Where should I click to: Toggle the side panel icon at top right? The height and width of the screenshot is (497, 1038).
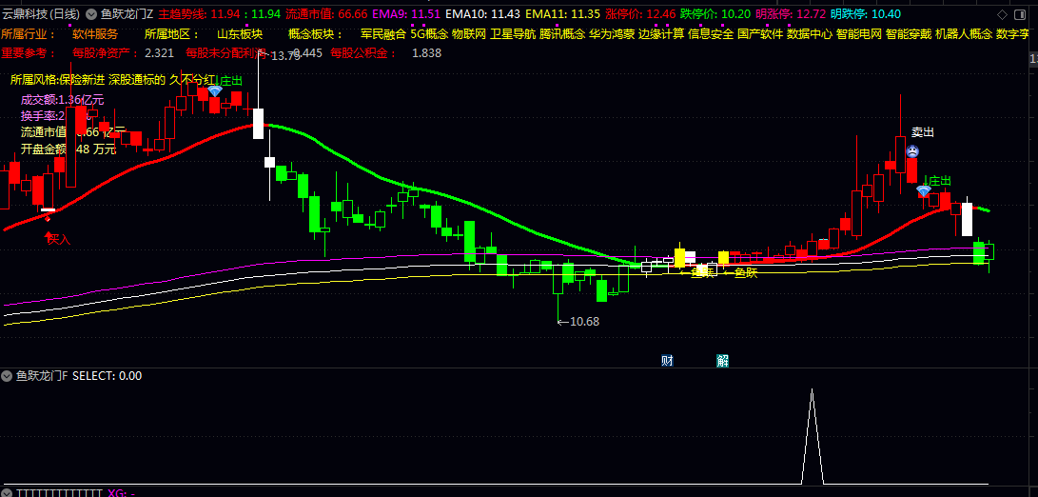(x=1021, y=14)
